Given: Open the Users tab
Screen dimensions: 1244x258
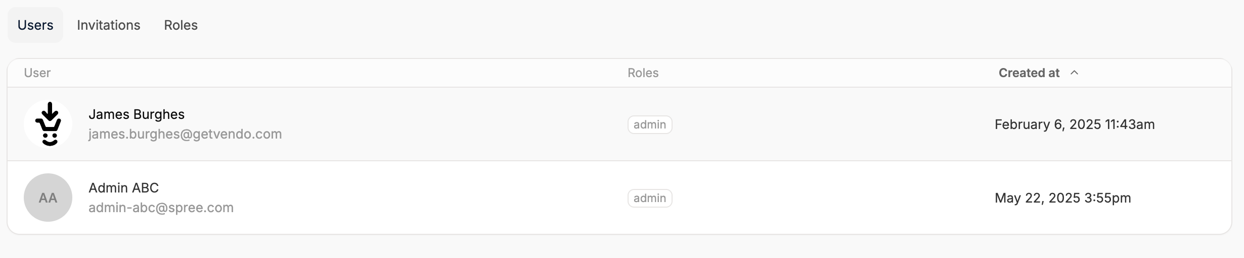Looking at the screenshot, I should (x=35, y=25).
